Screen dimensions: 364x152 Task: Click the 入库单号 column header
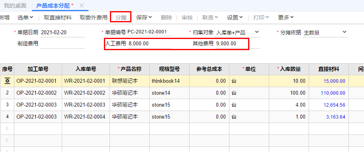pos(86,69)
